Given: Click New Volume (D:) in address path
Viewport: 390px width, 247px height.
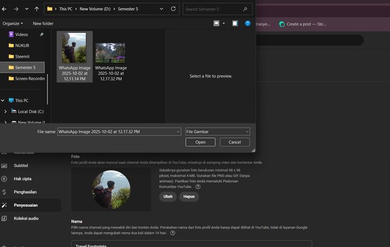Looking at the screenshot, I should (x=95, y=9).
